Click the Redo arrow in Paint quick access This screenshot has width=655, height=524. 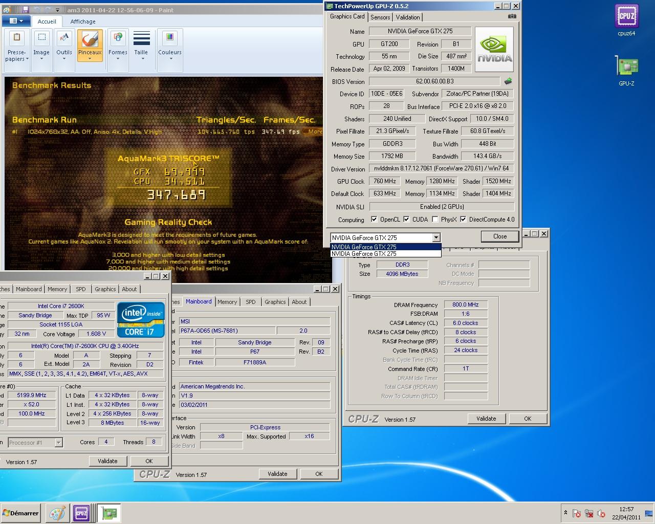coord(46,10)
